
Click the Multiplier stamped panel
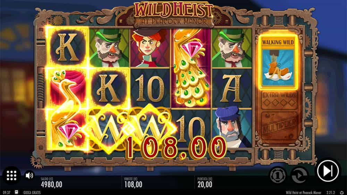point(279,125)
